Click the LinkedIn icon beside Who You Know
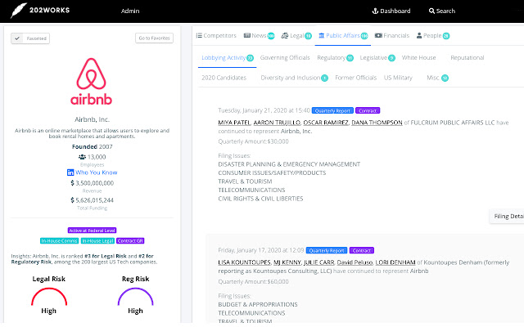 tap(70, 172)
